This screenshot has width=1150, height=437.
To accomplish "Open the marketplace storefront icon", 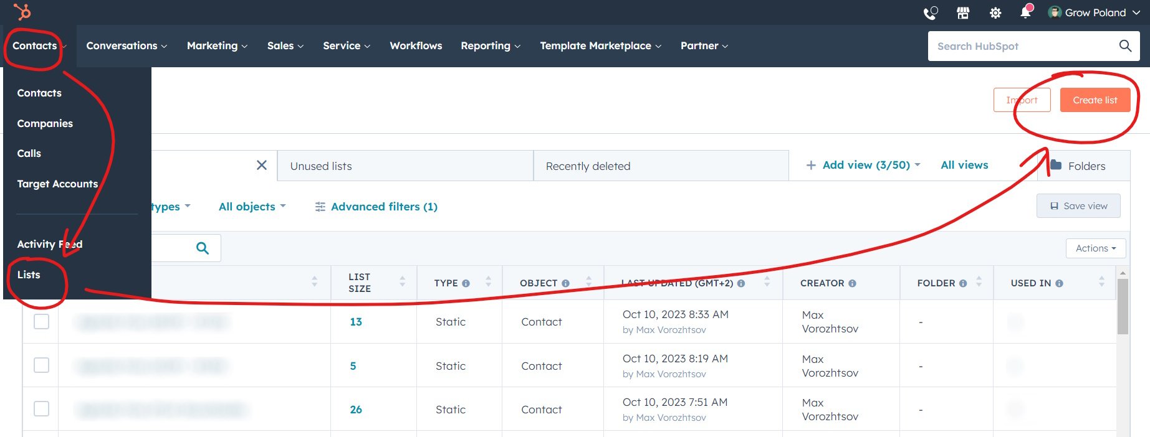I will tap(963, 12).
